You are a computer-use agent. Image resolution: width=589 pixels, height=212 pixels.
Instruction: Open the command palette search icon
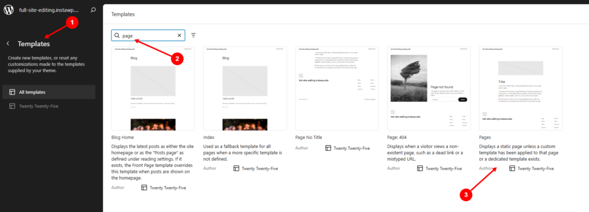pyautogui.click(x=93, y=10)
